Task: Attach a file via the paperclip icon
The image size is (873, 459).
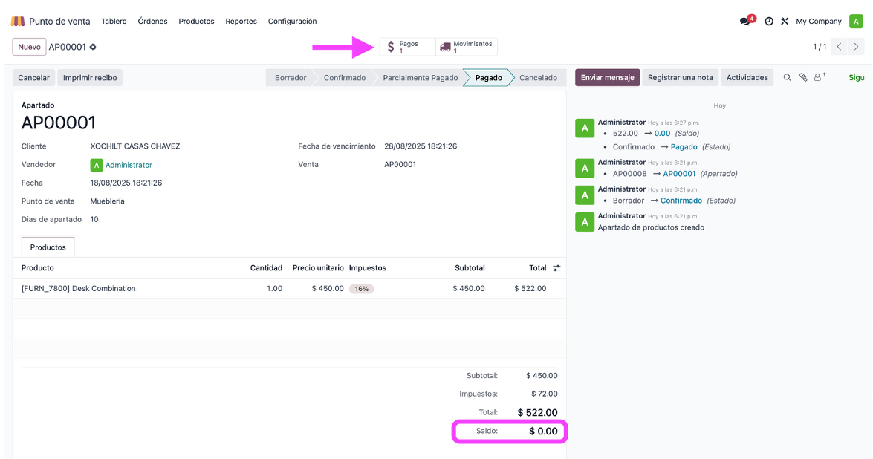Action: click(803, 77)
